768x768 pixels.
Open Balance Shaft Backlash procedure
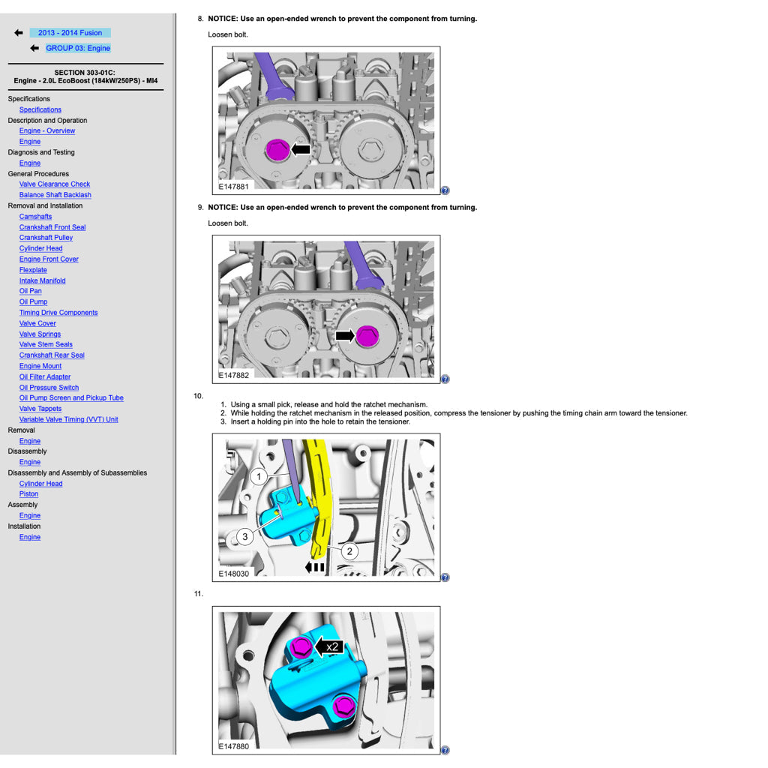tap(55, 195)
